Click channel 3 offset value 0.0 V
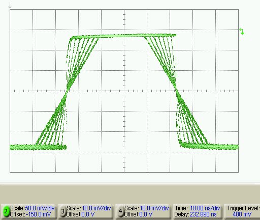 pyautogui.click(x=88, y=214)
